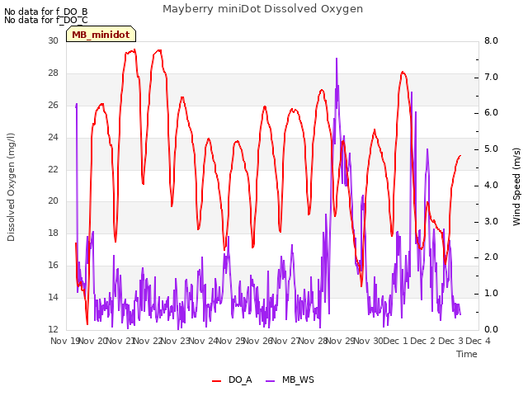
Task: Click the 8.0 value on right axis
Action: click(x=491, y=40)
